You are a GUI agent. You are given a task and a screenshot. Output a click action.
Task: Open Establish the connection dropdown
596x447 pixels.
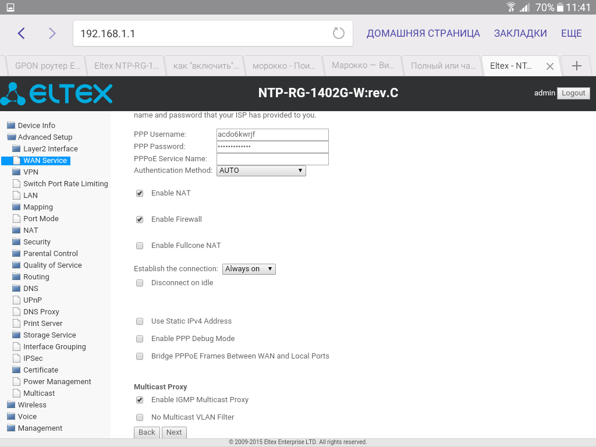(x=249, y=269)
